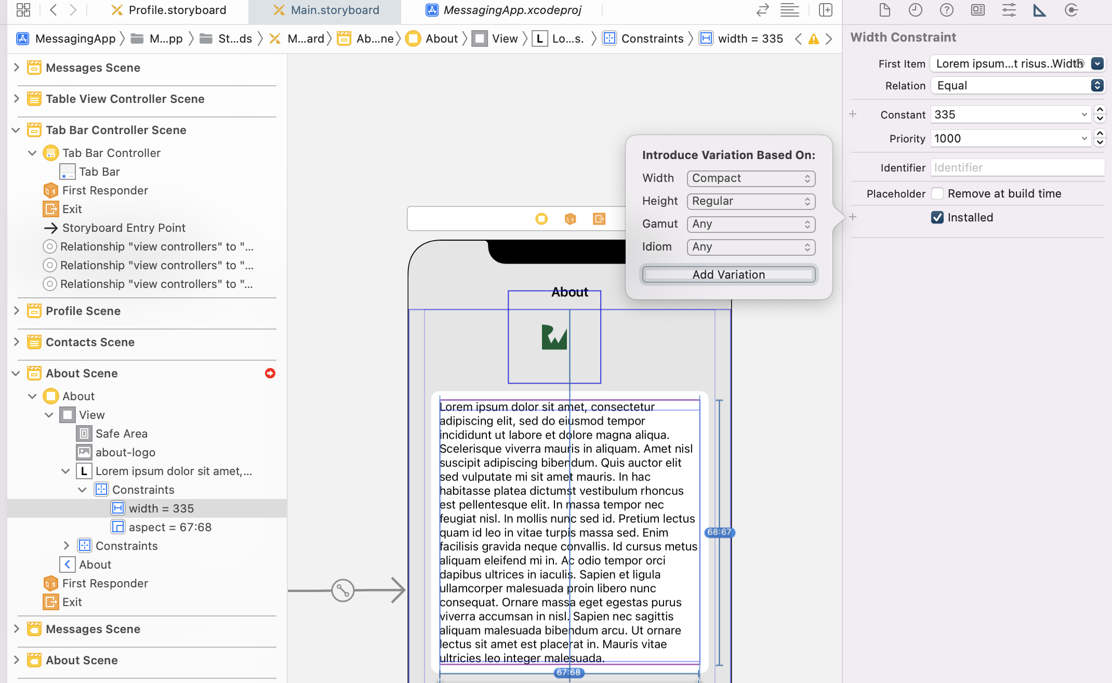
Task: Show the Quick Help inspector
Action: (x=947, y=10)
